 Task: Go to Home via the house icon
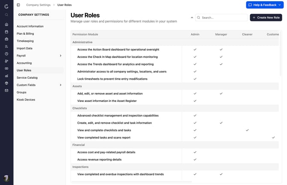6,24
